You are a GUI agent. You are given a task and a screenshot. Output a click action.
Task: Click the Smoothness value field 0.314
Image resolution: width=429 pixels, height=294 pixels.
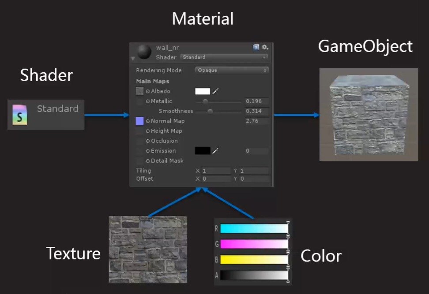tap(256, 111)
